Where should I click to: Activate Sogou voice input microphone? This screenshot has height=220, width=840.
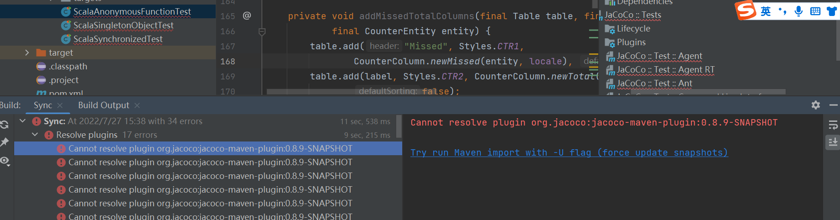[798, 11]
